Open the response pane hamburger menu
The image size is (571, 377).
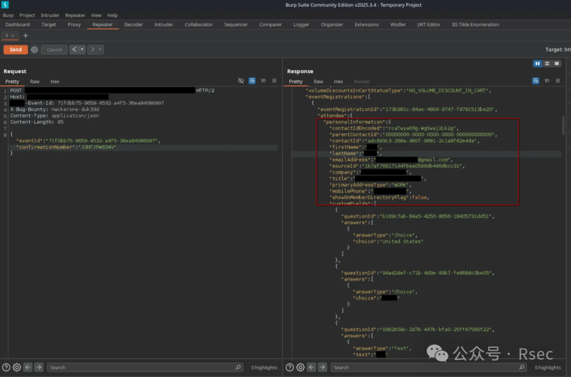557,81
